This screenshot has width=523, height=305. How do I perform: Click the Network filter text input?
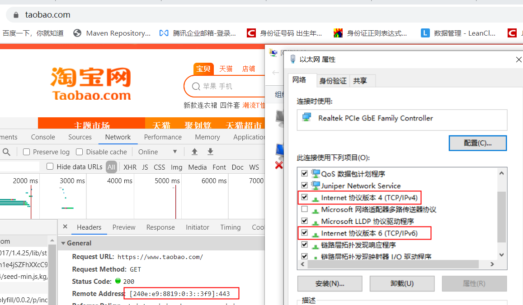tap(20, 166)
